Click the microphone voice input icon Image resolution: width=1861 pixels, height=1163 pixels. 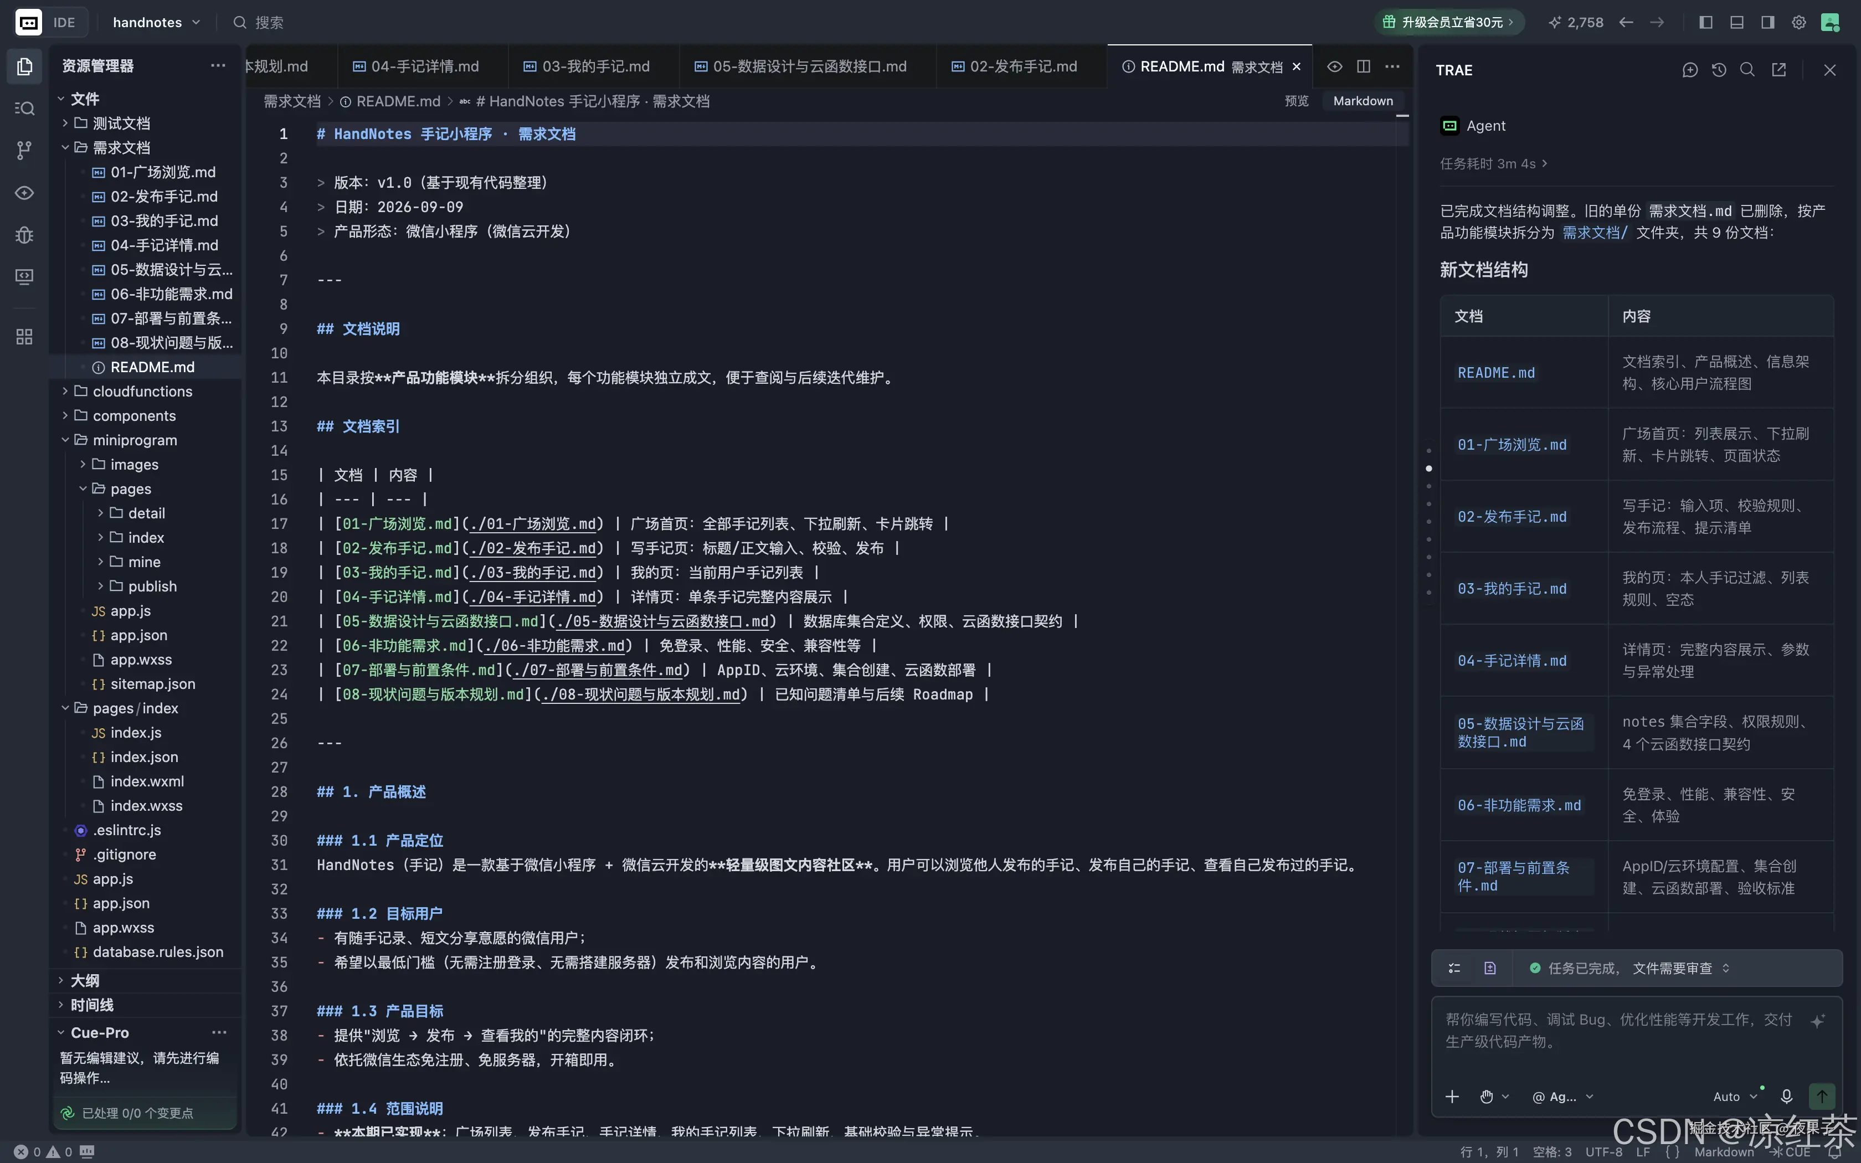coord(1786,1096)
